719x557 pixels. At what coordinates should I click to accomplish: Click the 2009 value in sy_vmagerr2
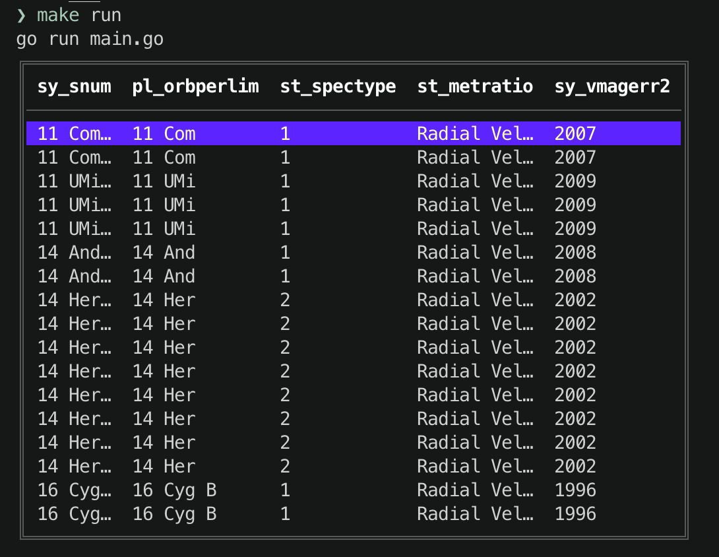click(x=575, y=181)
